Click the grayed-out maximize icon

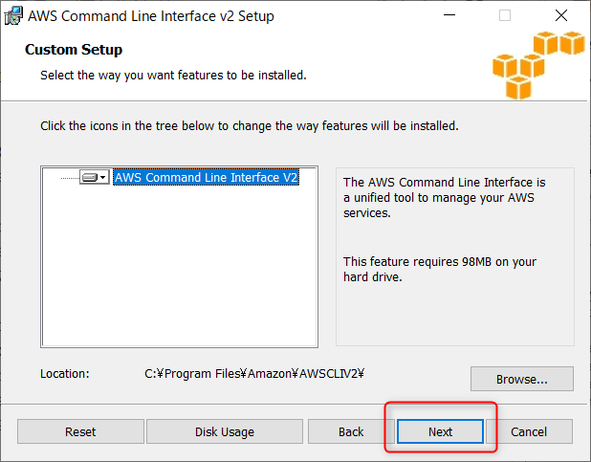click(x=505, y=15)
